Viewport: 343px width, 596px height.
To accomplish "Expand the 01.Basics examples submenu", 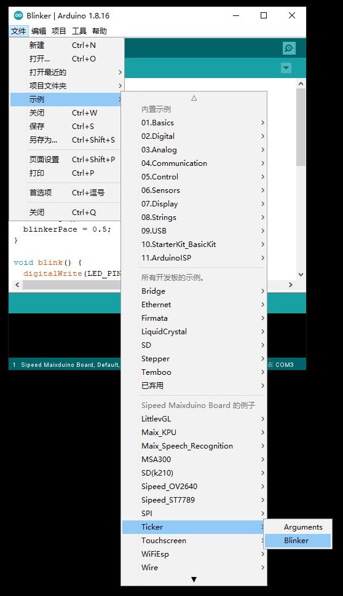I will [194, 123].
